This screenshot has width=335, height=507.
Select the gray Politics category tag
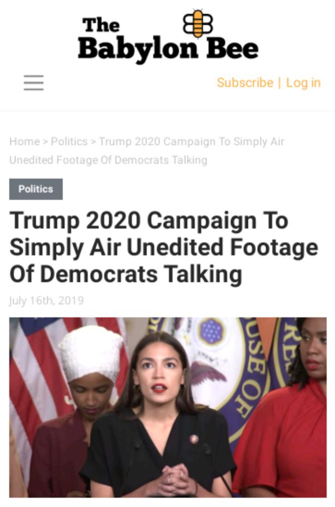[x=36, y=189]
